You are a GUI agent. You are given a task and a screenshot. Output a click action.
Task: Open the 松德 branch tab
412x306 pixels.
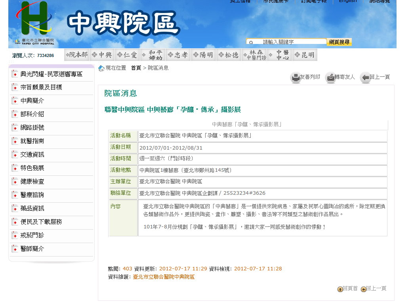tap(229, 55)
